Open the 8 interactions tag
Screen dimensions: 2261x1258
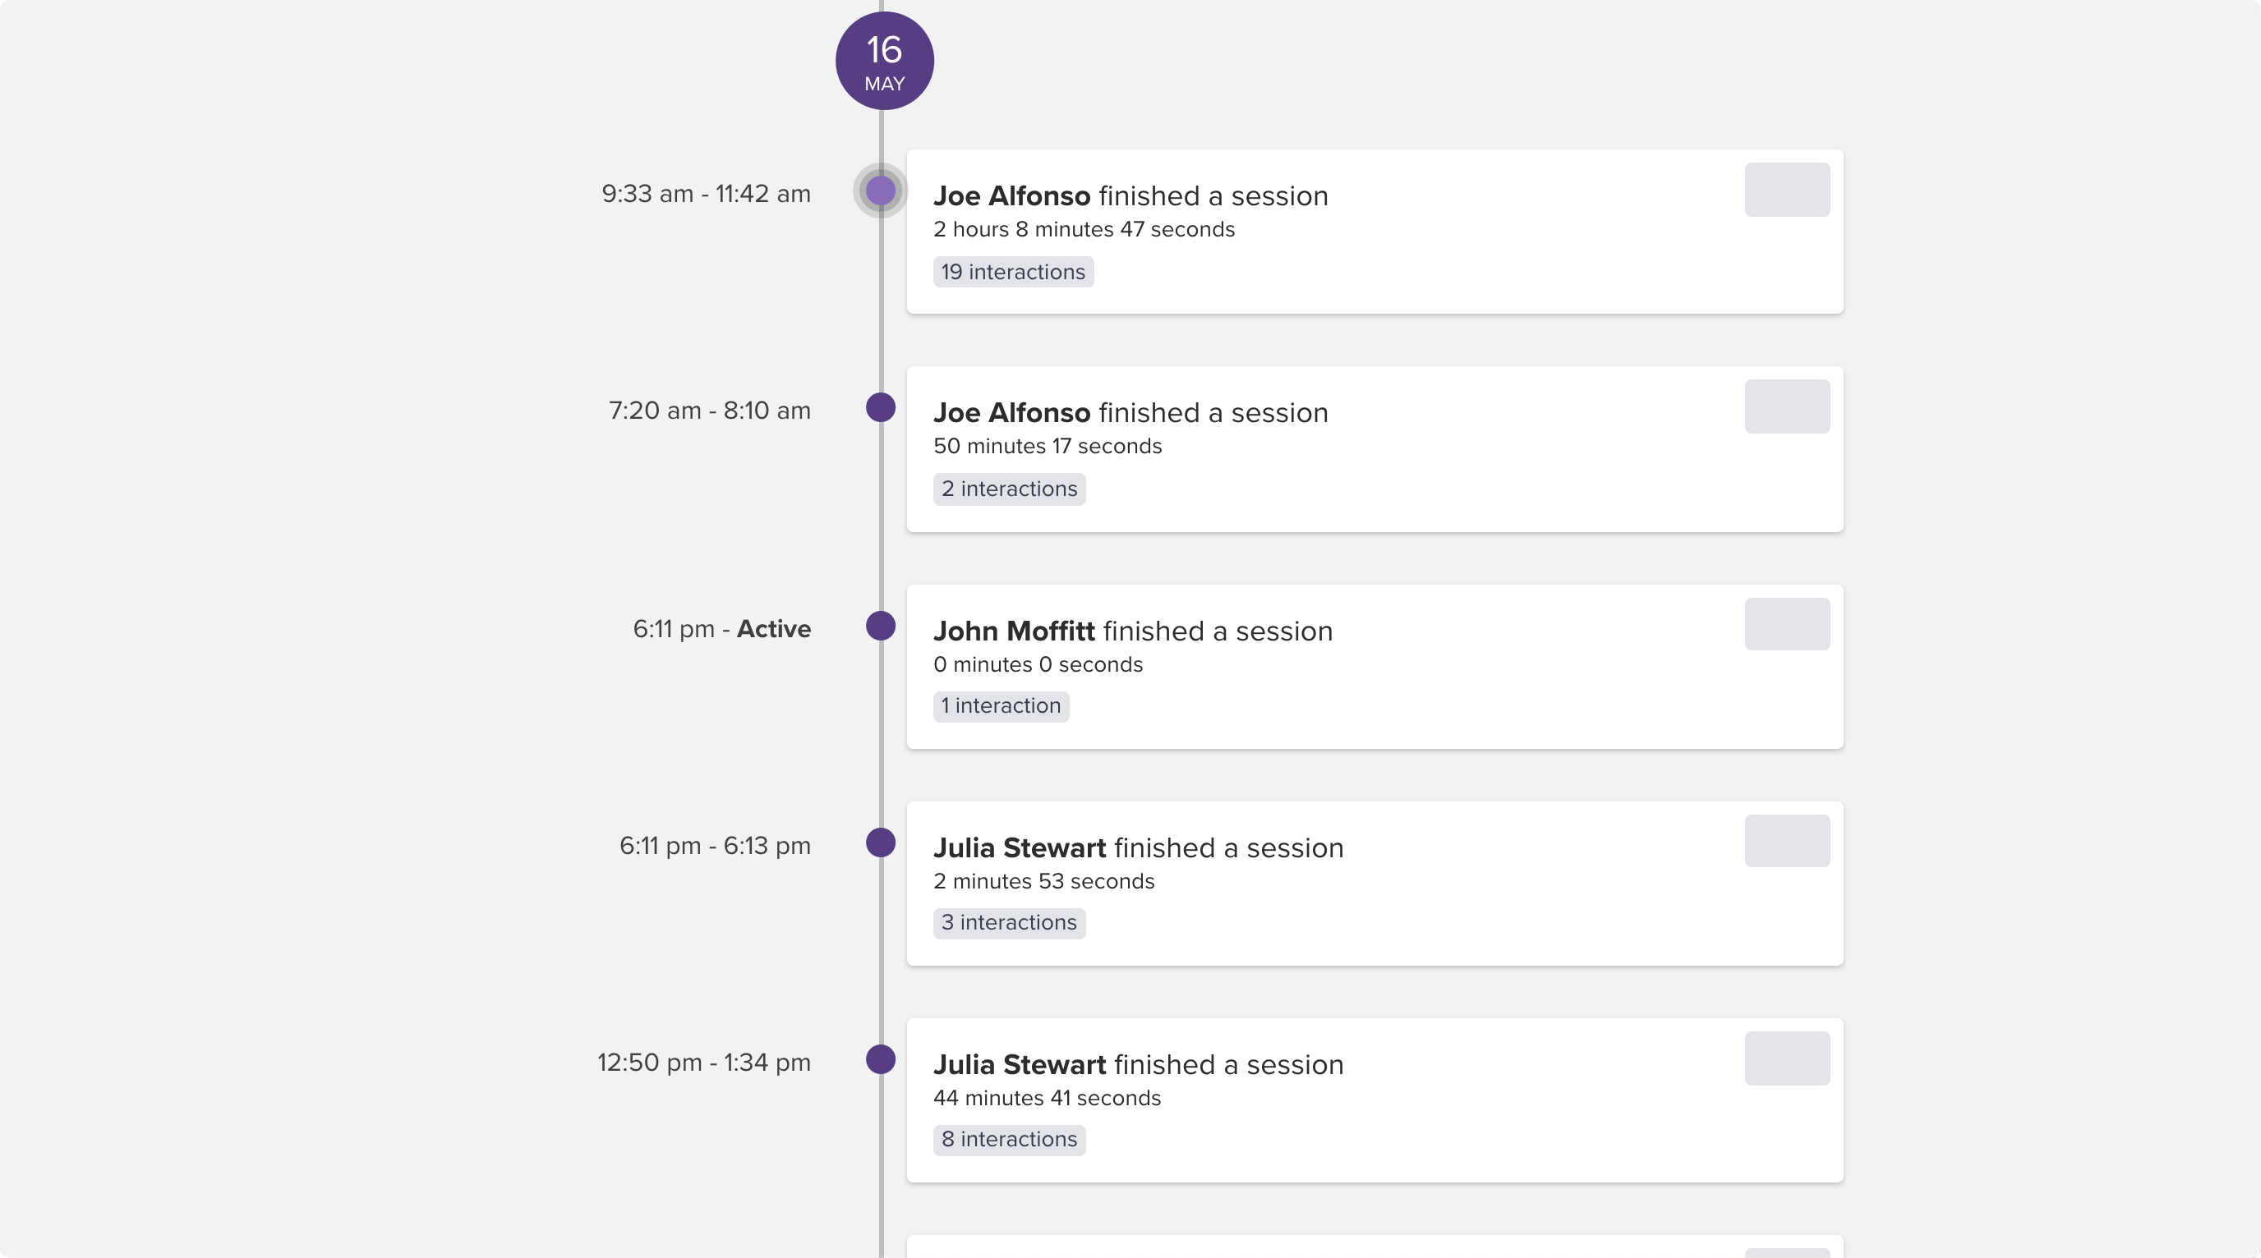point(1010,1140)
